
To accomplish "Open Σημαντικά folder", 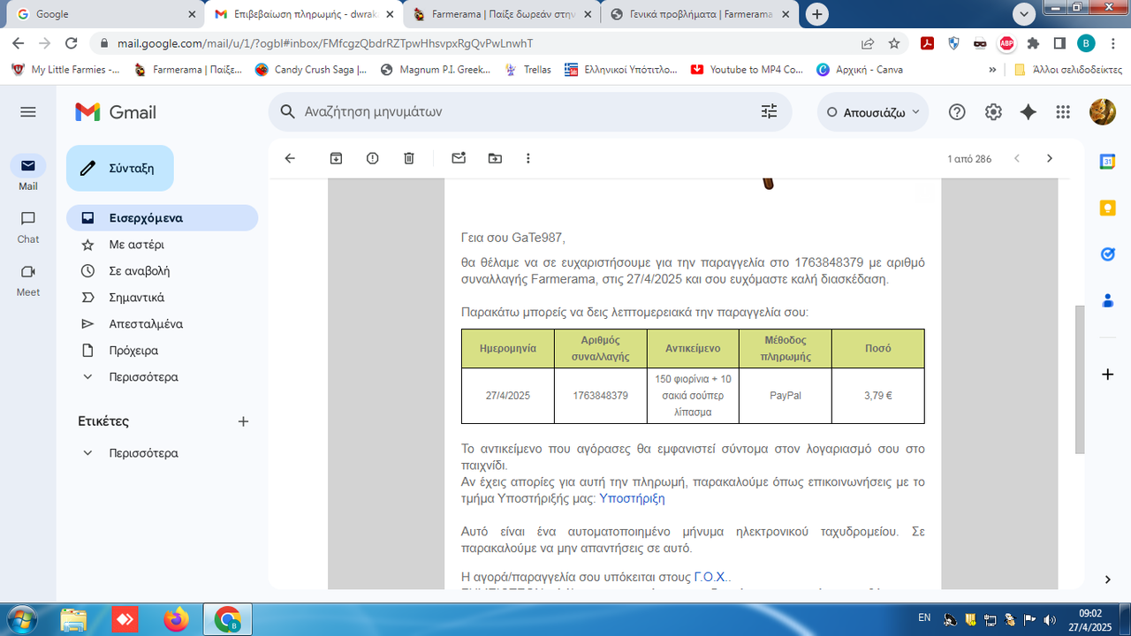I will coord(162,298).
